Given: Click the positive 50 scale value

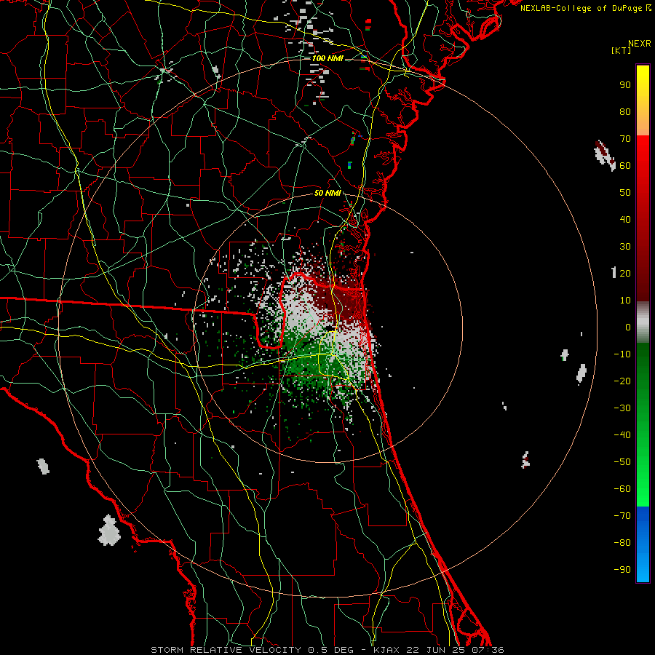Looking at the screenshot, I should 625,193.
